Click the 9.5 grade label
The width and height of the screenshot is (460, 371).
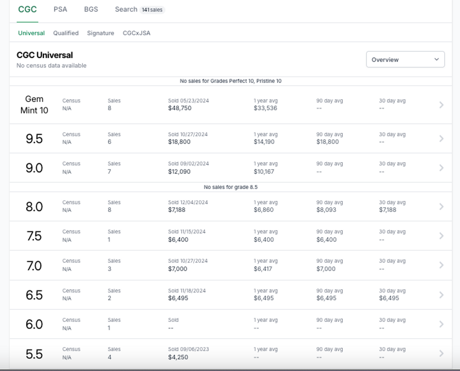pyautogui.click(x=34, y=138)
